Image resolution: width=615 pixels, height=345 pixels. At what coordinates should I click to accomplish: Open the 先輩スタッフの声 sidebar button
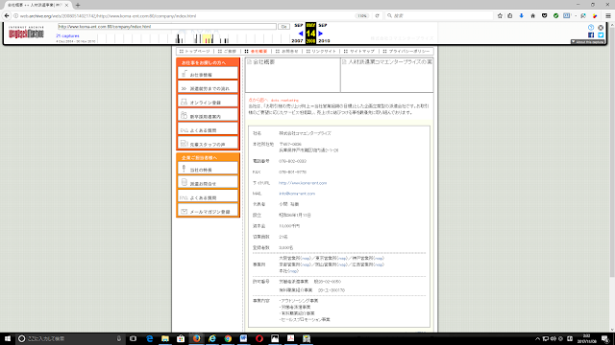208,143
